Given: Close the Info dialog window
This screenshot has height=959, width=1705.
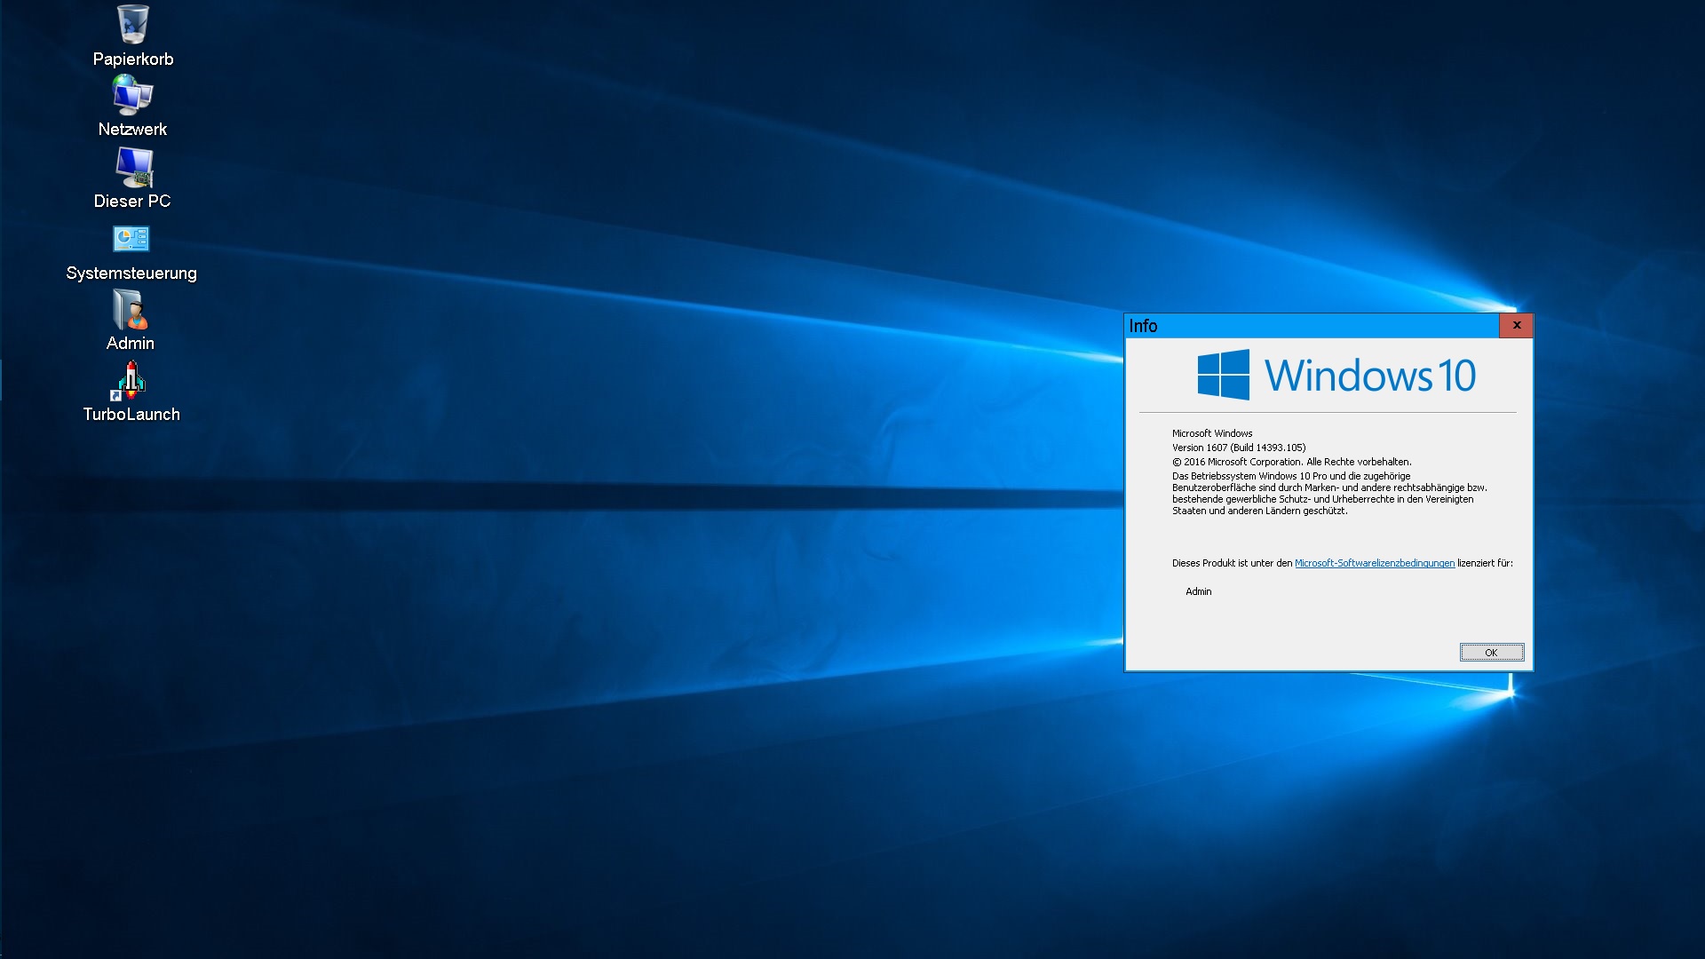Looking at the screenshot, I should [1516, 325].
